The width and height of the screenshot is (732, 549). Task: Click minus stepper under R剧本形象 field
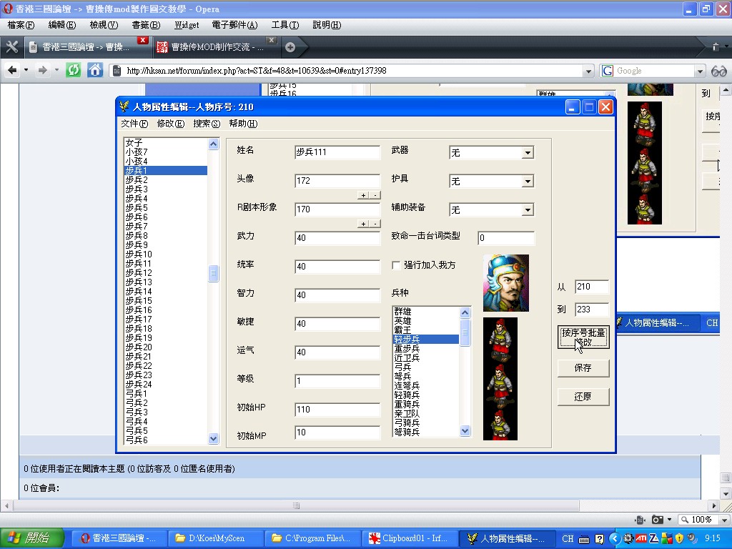[375, 224]
